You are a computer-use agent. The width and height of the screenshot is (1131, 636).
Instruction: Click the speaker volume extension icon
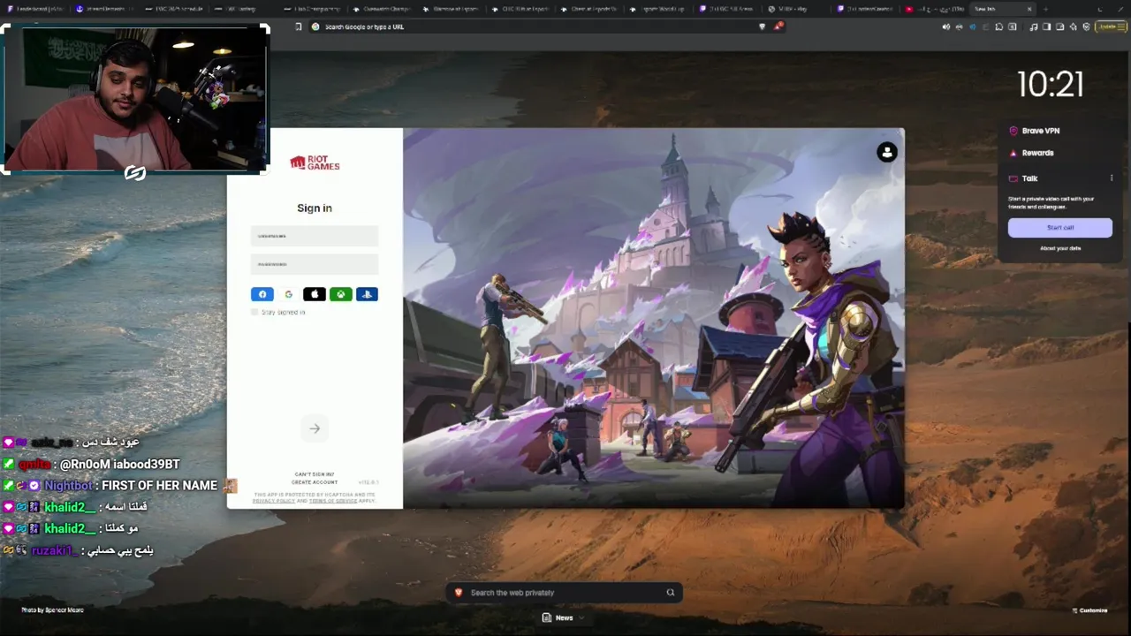(945, 26)
